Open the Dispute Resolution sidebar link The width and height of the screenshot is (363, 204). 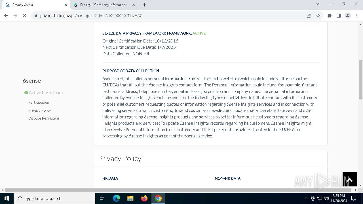tap(44, 118)
